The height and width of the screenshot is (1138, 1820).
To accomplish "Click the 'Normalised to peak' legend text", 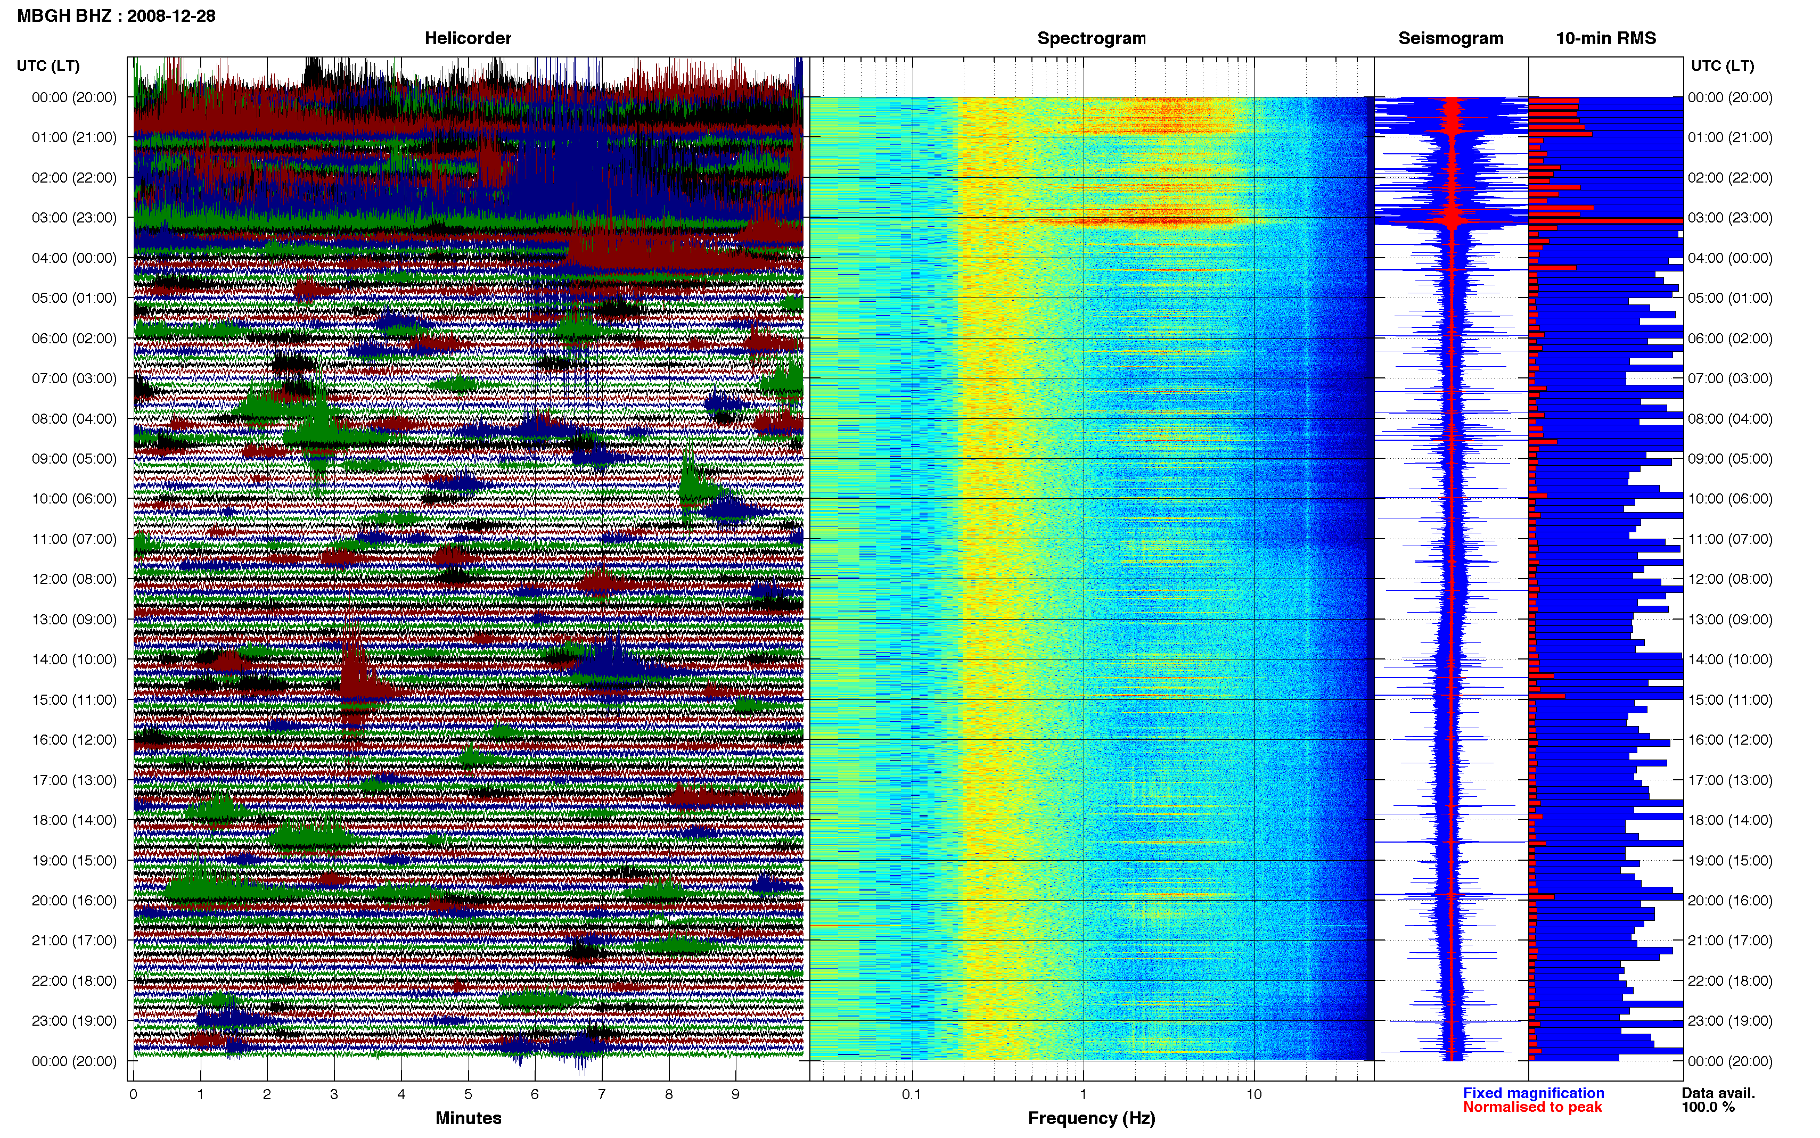I will click(x=1532, y=1107).
